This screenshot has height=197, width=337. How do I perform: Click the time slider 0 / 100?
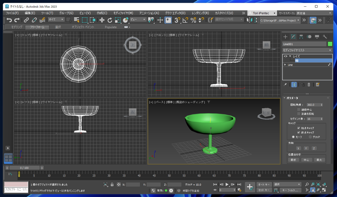[24, 168]
